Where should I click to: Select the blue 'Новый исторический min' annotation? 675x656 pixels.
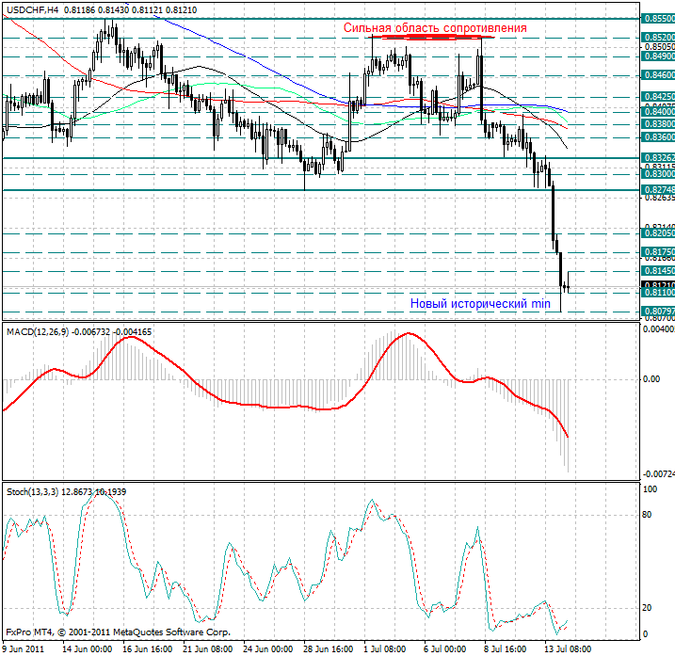[x=479, y=304]
